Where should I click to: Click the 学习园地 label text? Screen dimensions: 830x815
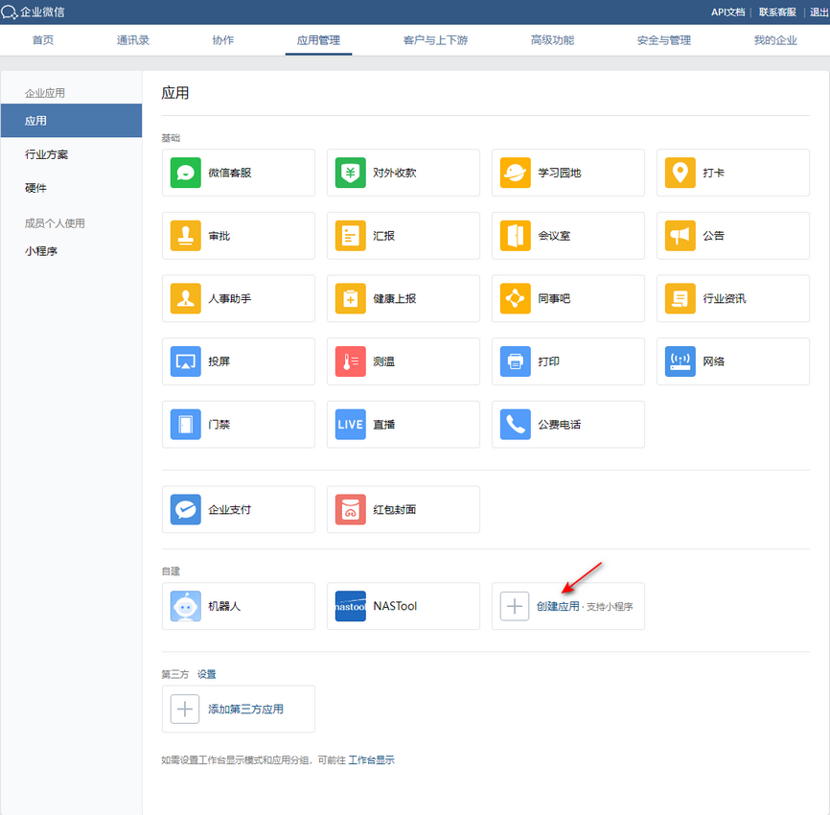pyautogui.click(x=560, y=173)
